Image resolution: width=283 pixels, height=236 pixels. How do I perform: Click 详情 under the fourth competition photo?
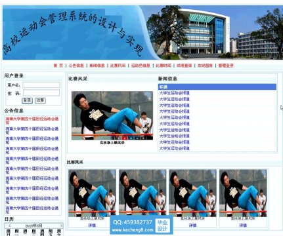pos(243,226)
